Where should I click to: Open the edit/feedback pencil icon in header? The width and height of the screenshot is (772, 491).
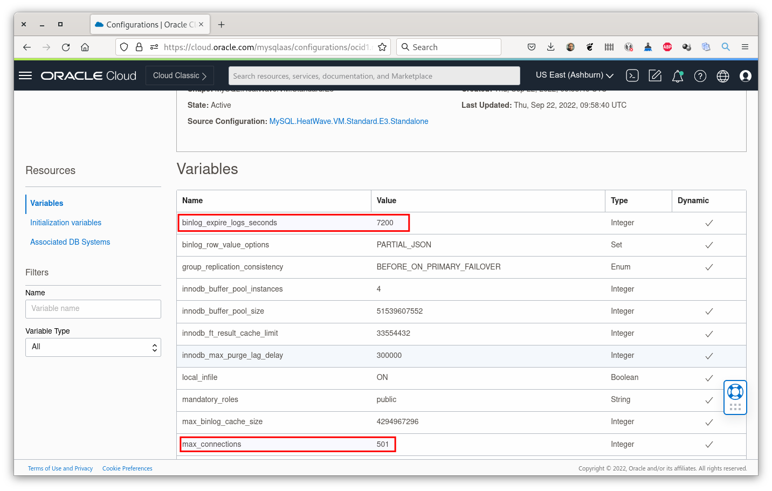(x=655, y=75)
